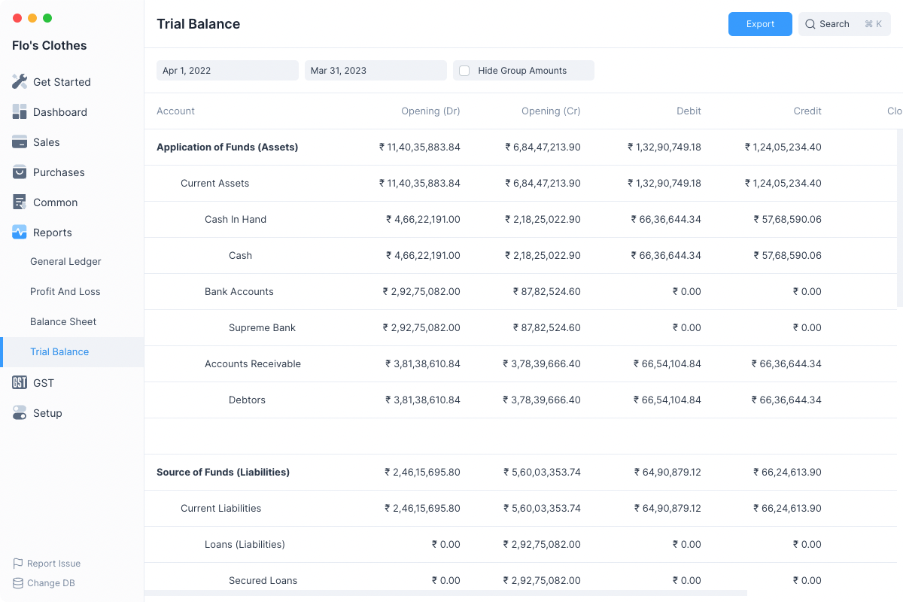
Task: Click the Sales card icon
Action: pos(20,142)
